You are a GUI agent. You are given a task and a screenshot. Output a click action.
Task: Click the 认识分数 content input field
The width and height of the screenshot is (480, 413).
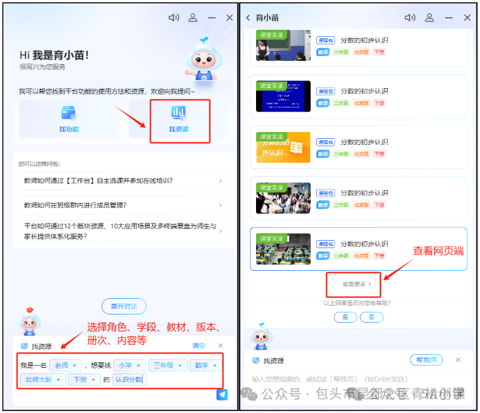click(x=130, y=379)
